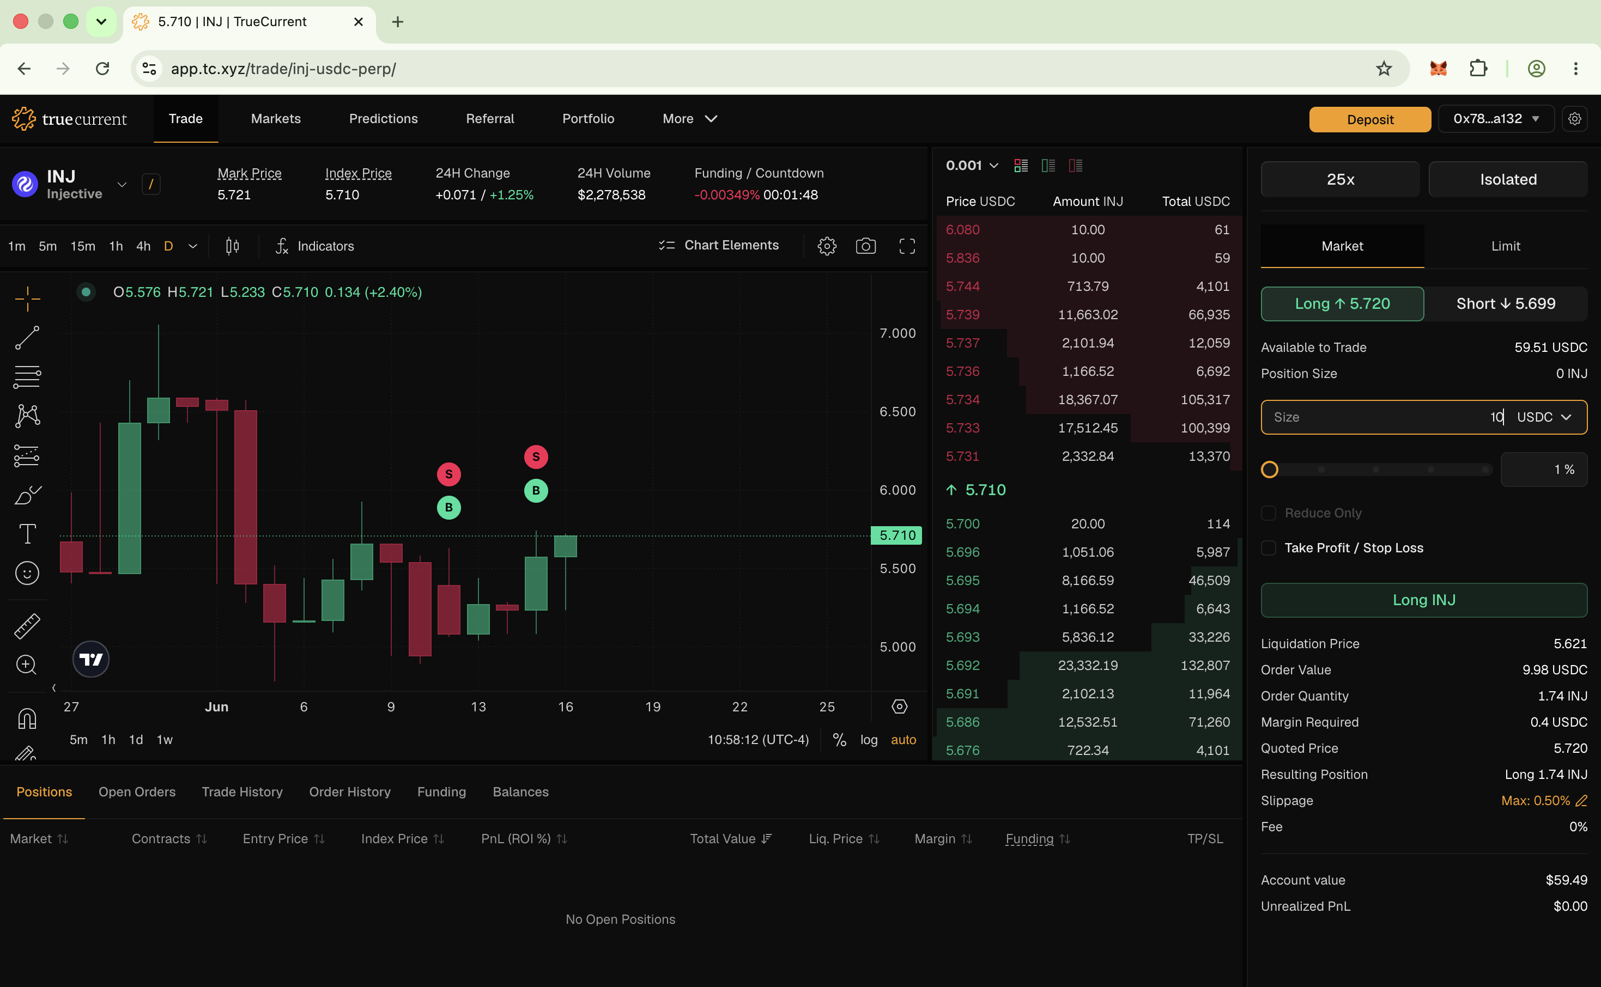
Task: Select the text annotation tool
Action: tap(27, 534)
